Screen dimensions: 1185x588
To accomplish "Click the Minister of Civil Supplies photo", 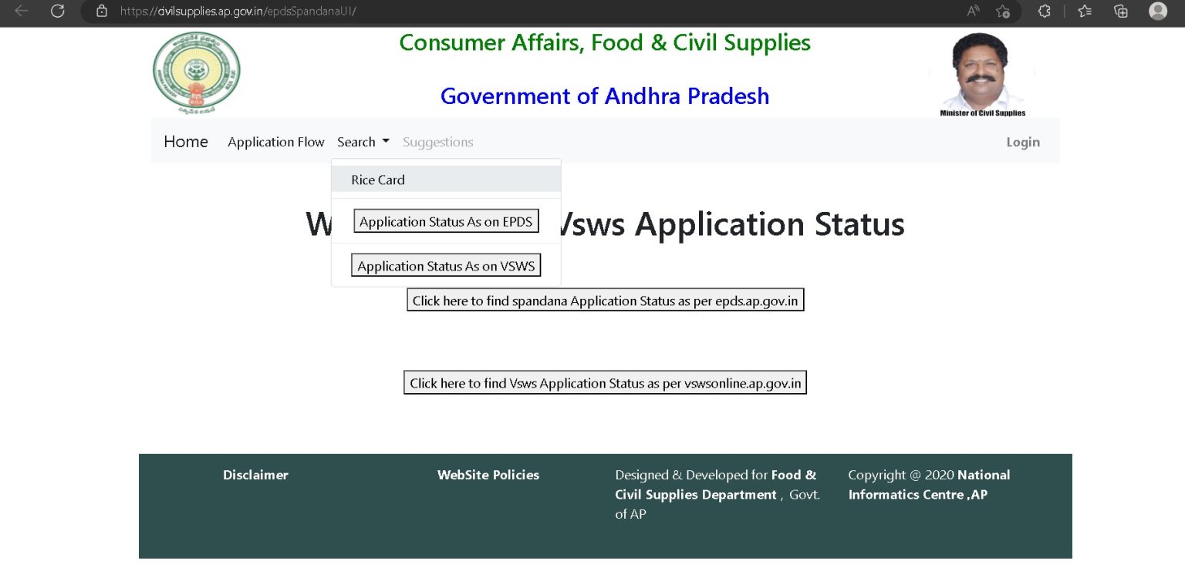I will tap(981, 69).
